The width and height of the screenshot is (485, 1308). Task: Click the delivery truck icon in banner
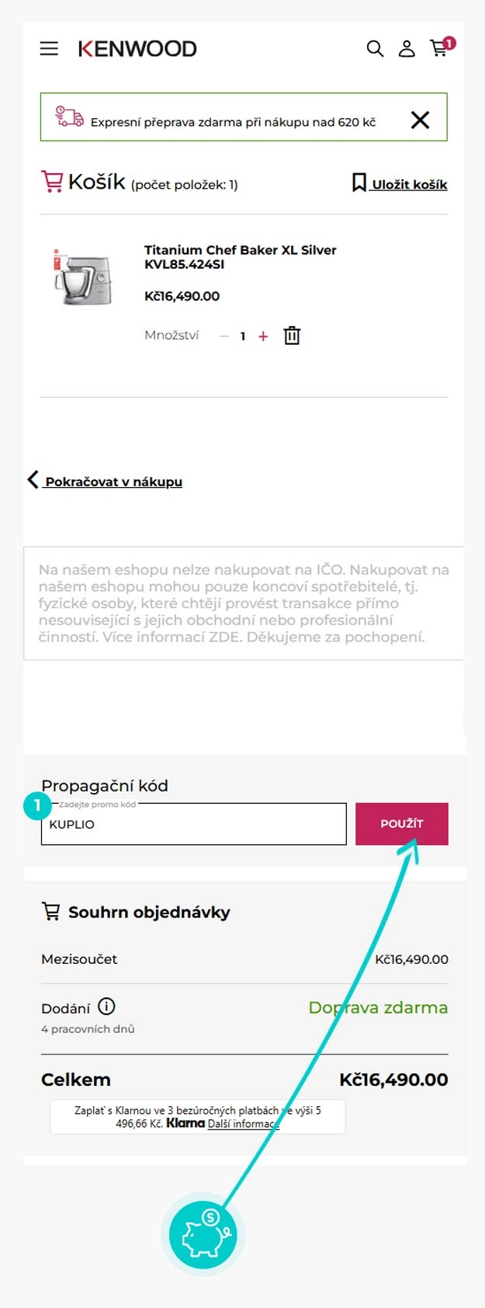click(69, 117)
